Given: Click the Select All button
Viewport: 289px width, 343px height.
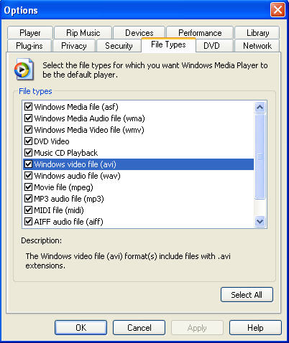Looking at the screenshot, I should (x=247, y=295).
